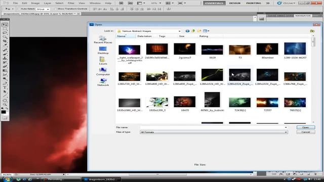Screen dimensions: 324x182
Task: Switch to the Navigator panel tab
Action: 303,16
